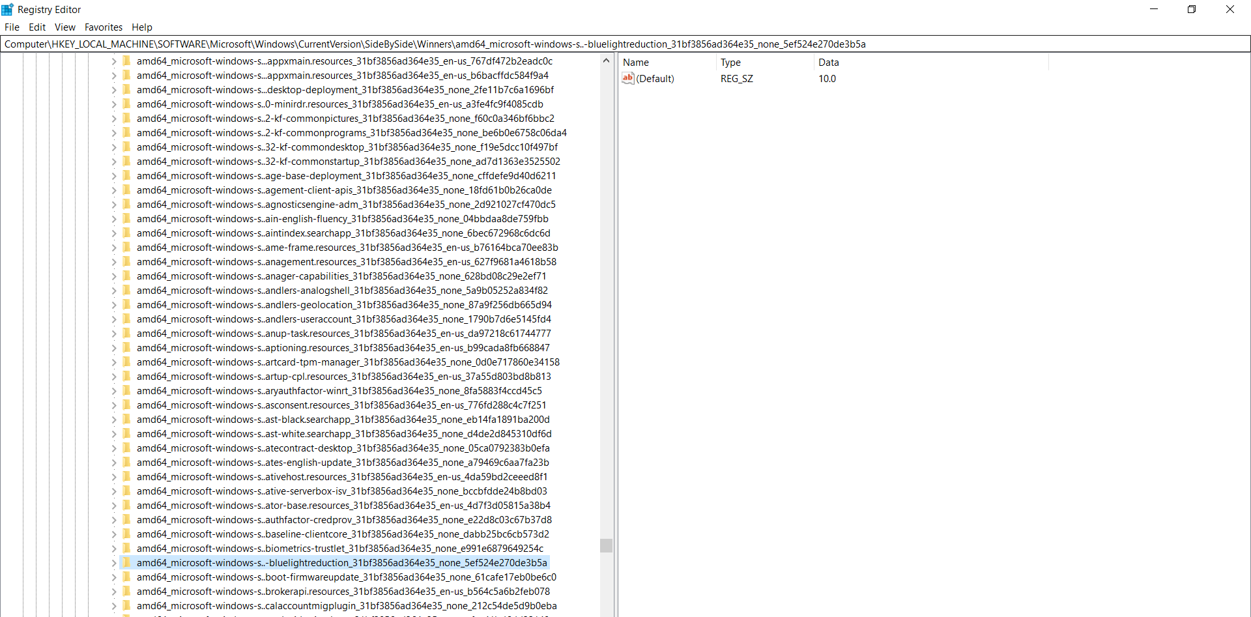Click folder icon of anager-capabilities key
The image size is (1251, 617).
click(x=126, y=276)
